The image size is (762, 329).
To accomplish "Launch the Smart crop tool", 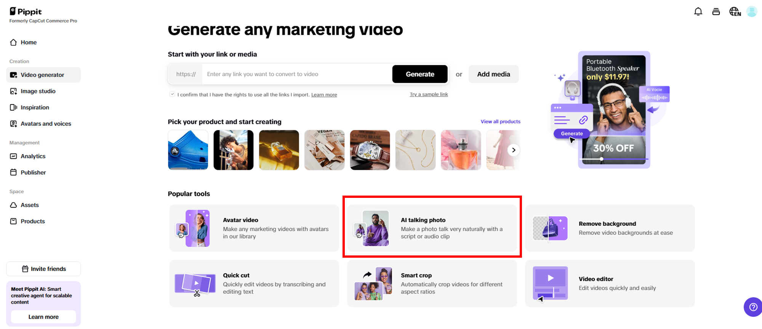I will (x=432, y=283).
